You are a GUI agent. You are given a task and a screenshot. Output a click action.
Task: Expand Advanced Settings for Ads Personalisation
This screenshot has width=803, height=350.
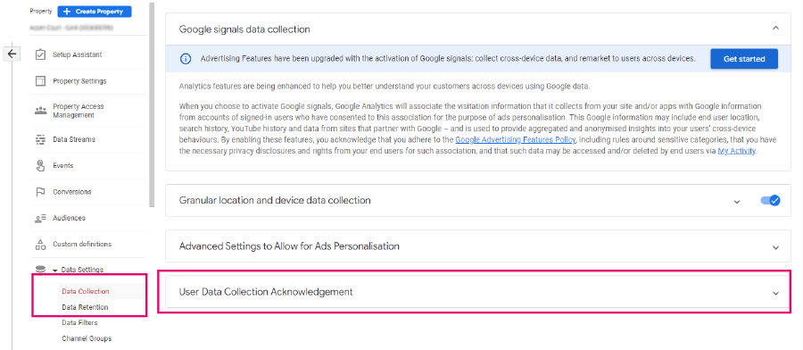[776, 247]
